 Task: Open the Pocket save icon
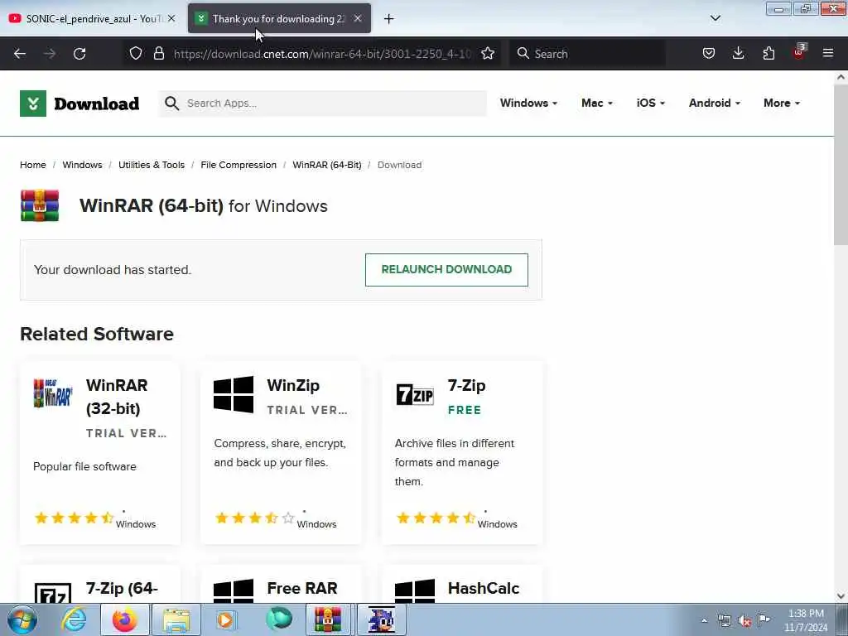[x=709, y=53]
